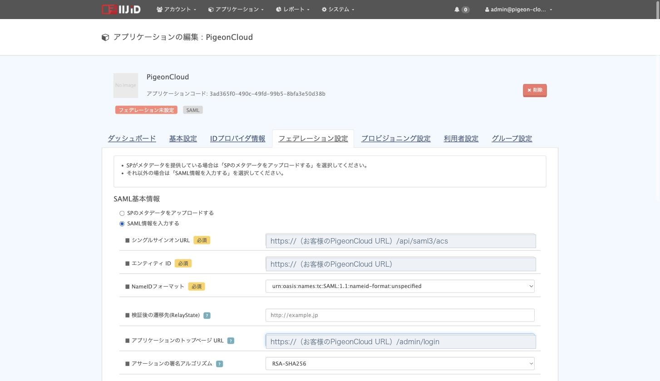Switch to the ダッシュボード tab
This screenshot has height=381, width=660.
point(132,138)
